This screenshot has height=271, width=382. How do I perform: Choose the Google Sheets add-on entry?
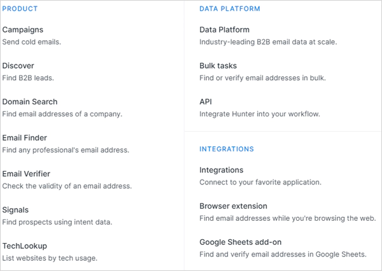click(x=241, y=242)
